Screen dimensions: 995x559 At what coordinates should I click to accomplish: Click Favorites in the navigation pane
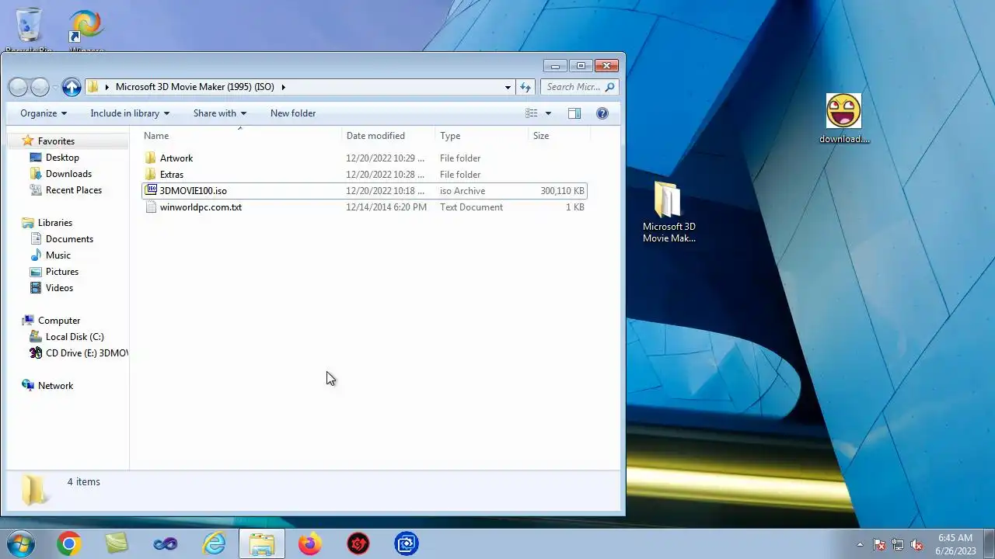point(56,141)
